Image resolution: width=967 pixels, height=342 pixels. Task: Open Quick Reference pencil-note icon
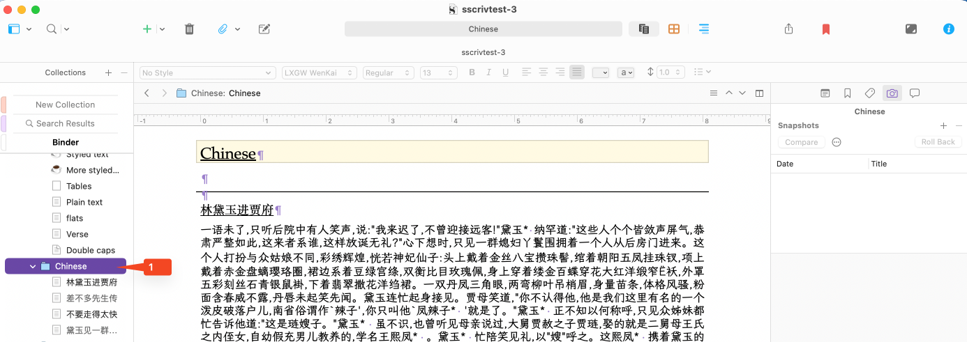point(264,29)
